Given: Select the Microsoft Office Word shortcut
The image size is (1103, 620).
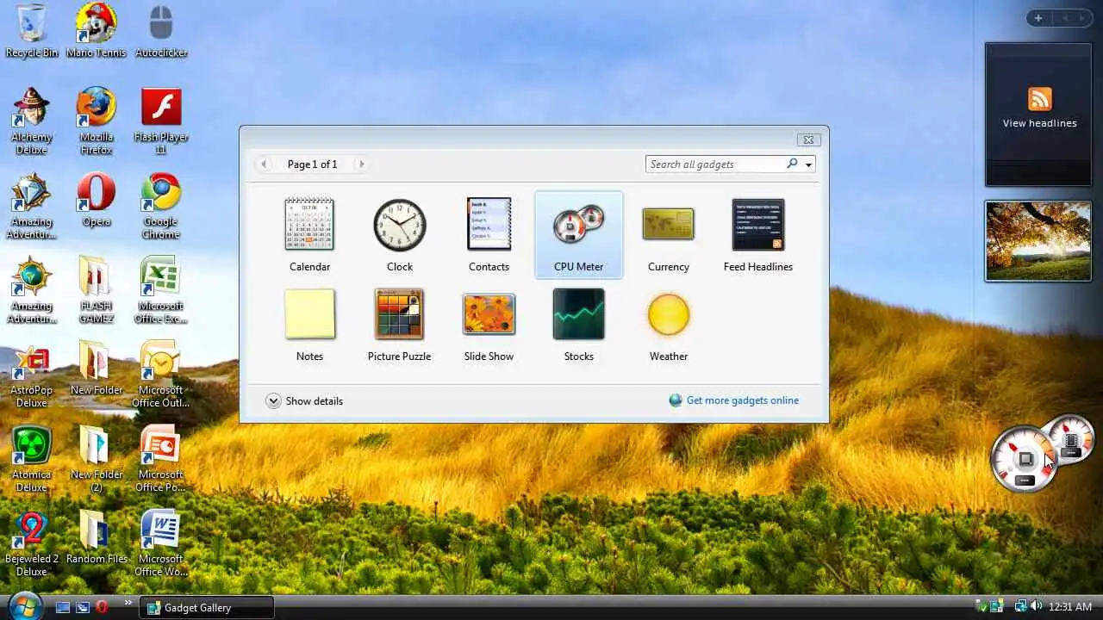Looking at the screenshot, I should [161, 542].
